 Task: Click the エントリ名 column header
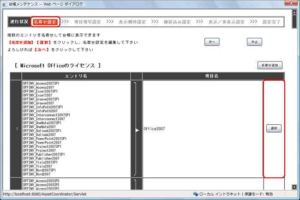(76, 76)
